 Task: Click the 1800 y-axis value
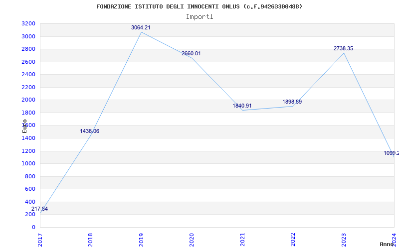(28, 113)
